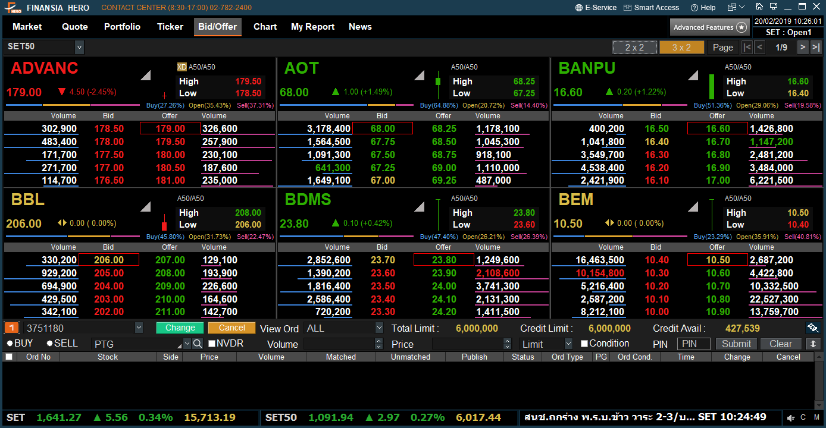The width and height of the screenshot is (826, 428).
Task: Open the SET50 watchlist dropdown
Action: click(x=79, y=47)
